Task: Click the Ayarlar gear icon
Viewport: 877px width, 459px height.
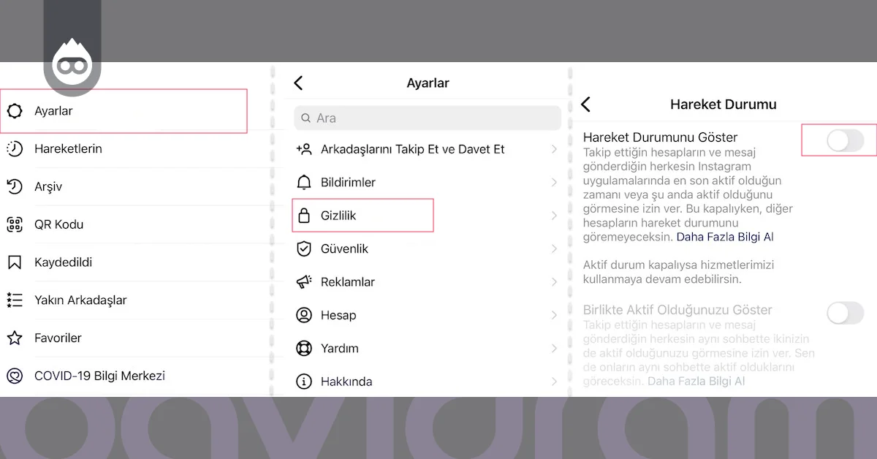Action: click(x=15, y=111)
